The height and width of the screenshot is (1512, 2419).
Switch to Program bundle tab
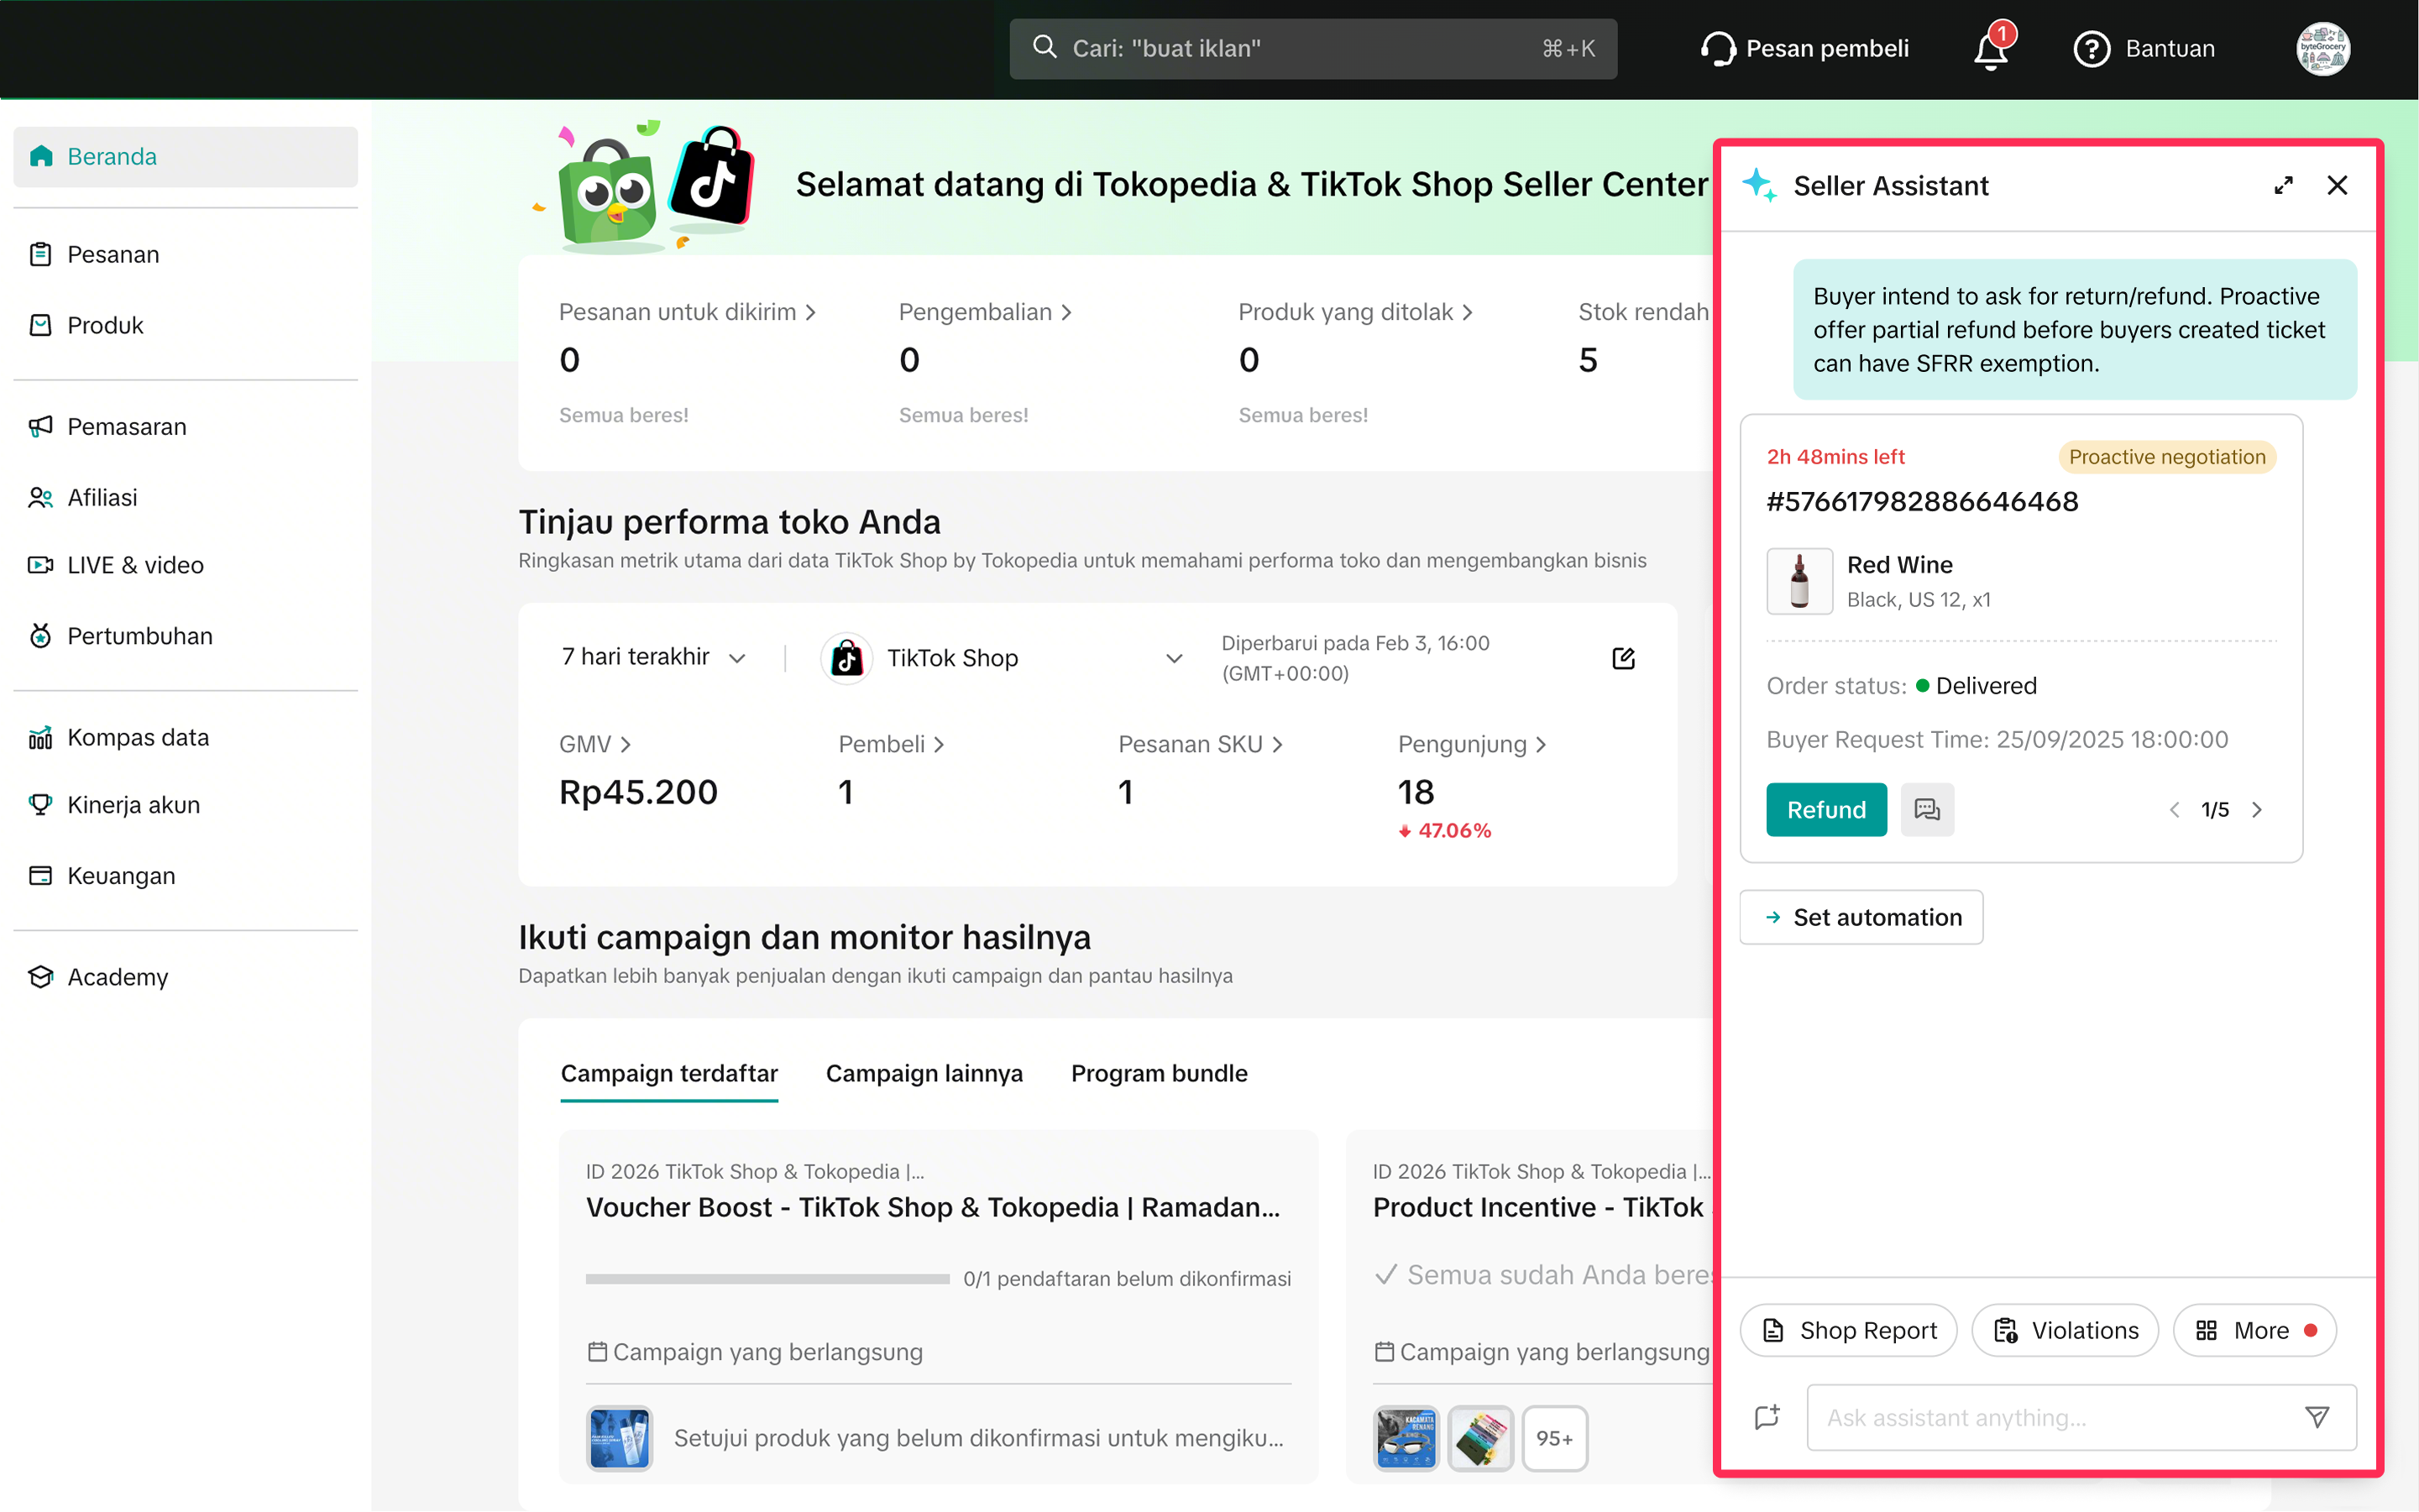(x=1159, y=1074)
